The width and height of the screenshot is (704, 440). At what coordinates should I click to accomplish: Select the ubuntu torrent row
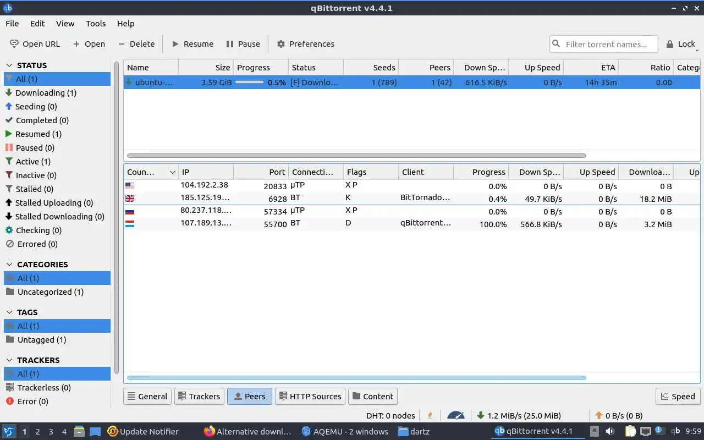click(x=411, y=82)
